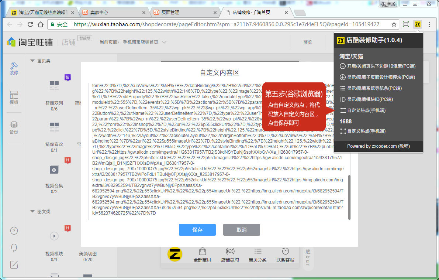Open the 装修 sidebar tool
Image resolution: width=439 pixels, height=280 pixels.
[x=14, y=69]
